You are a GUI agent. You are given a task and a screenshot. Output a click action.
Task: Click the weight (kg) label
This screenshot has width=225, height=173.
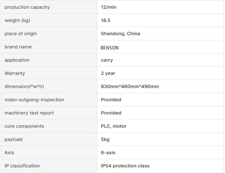17,20
